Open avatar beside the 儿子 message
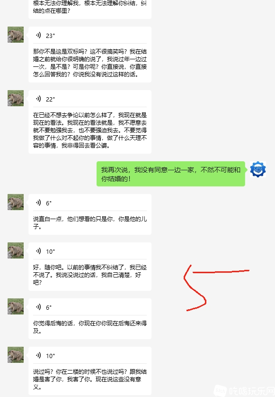The image size is (275, 397). point(16,202)
